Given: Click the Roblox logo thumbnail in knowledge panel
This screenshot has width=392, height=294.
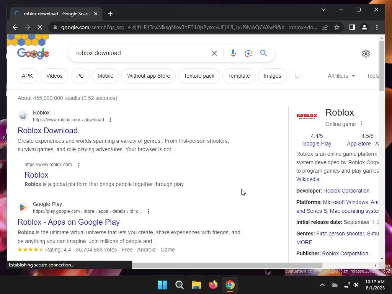Looking at the screenshot, I should pyautogui.click(x=307, y=116).
